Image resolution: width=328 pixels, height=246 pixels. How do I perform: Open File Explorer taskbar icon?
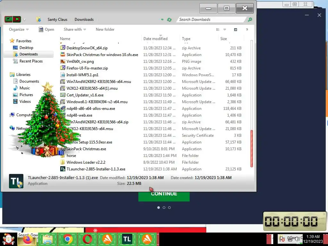(48, 239)
